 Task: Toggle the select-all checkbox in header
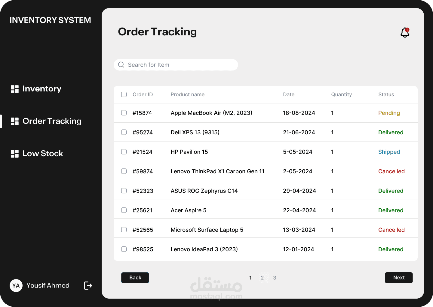[x=124, y=94]
